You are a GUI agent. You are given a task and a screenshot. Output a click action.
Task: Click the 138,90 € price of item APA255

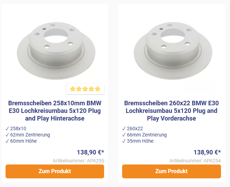click(x=90, y=152)
